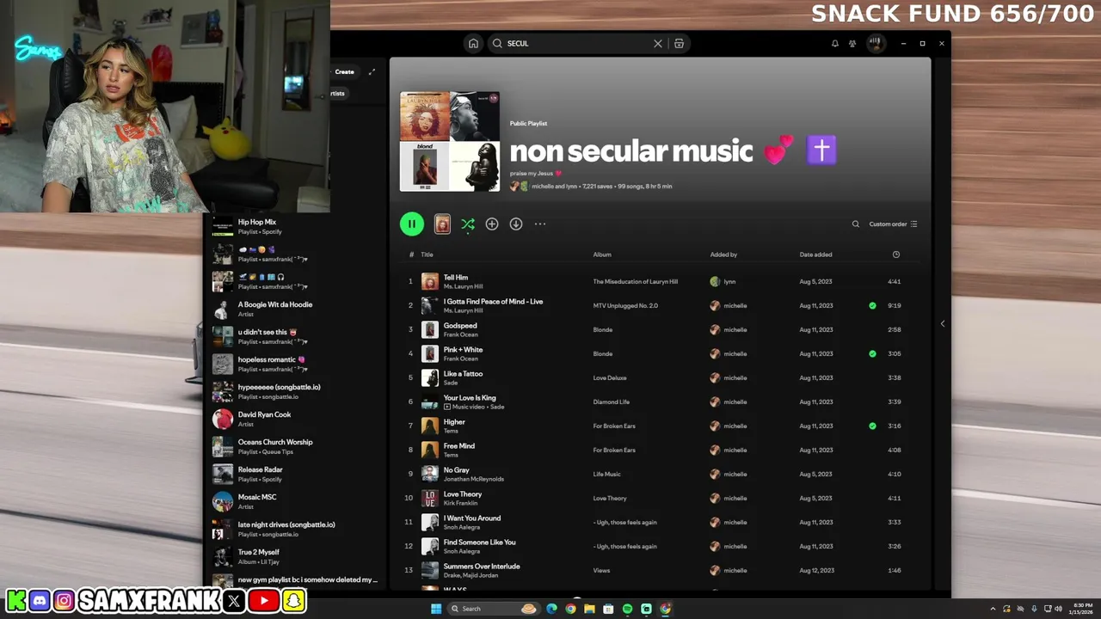Screen dimensions: 1101x619
Task: Collapse the side panel using the chevron arrow
Action: click(942, 323)
